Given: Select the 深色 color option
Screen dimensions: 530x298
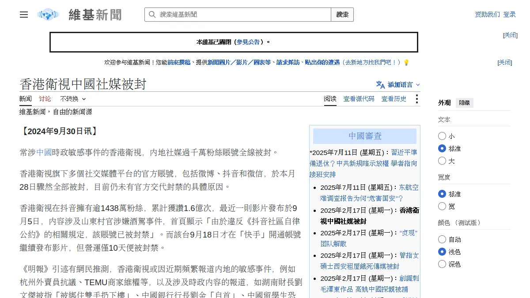Looking at the screenshot, I should [442, 264].
